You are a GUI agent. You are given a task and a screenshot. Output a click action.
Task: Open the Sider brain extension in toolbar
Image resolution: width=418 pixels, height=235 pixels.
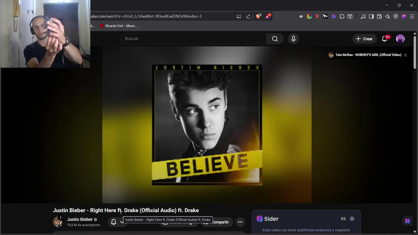(x=333, y=16)
